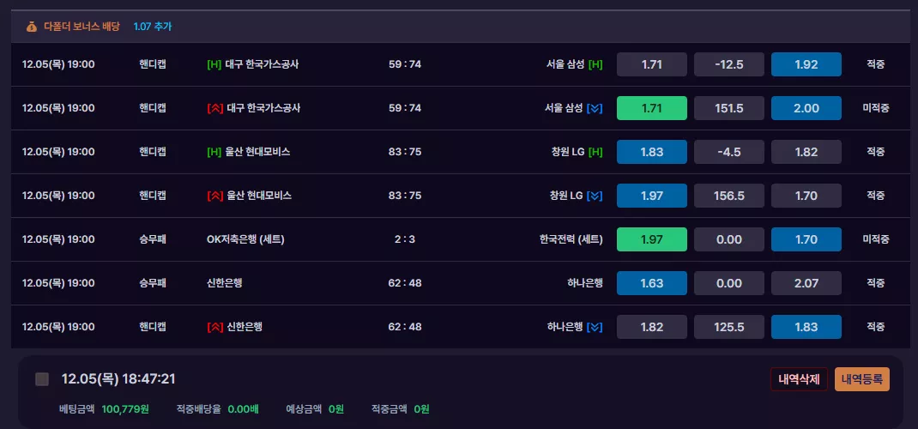
Task: Click the 100,779원 bet amount
Action: [125, 409]
